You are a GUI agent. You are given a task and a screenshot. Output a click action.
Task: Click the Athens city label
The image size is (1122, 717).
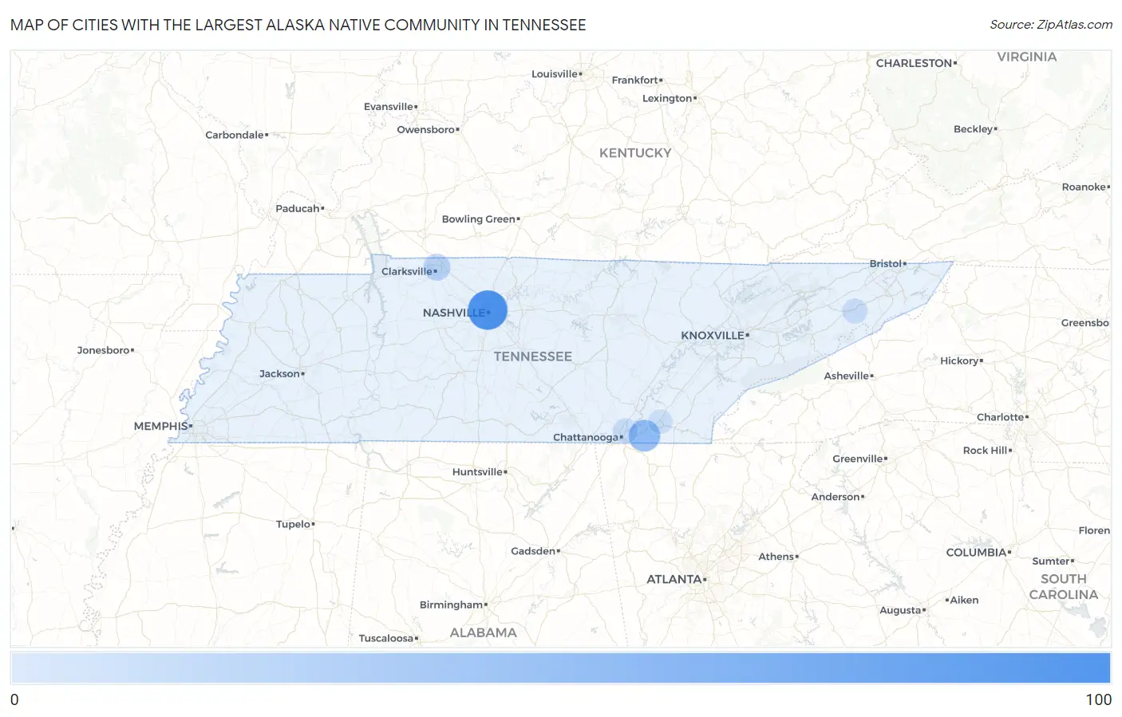click(776, 557)
